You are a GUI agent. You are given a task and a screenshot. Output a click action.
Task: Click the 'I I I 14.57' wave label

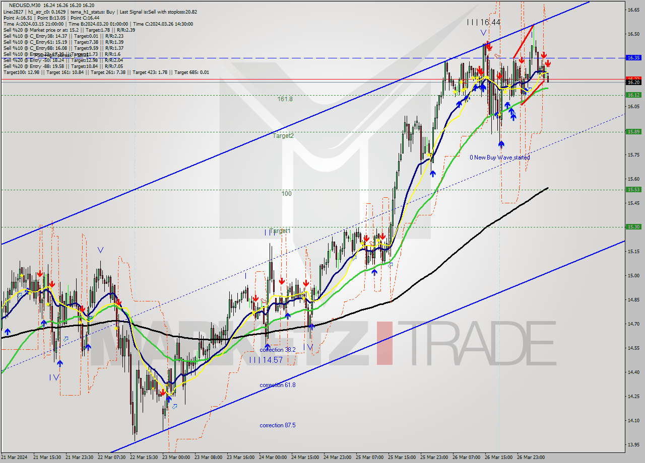pos(266,360)
